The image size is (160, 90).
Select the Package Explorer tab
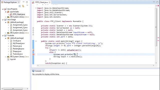[10, 2]
